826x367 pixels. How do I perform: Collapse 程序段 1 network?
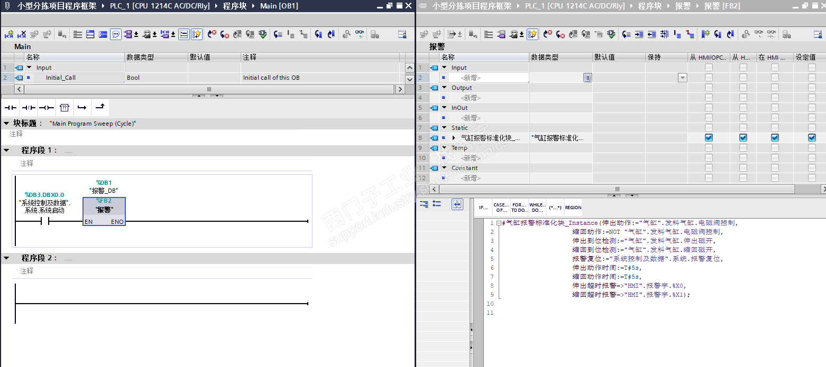(6, 150)
